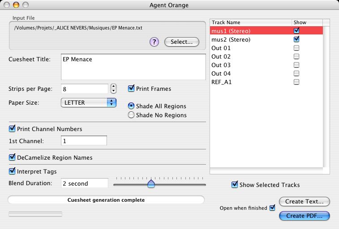Enable Show checkbox for Out 01 track
The height and width of the screenshot is (229, 339).
point(296,48)
